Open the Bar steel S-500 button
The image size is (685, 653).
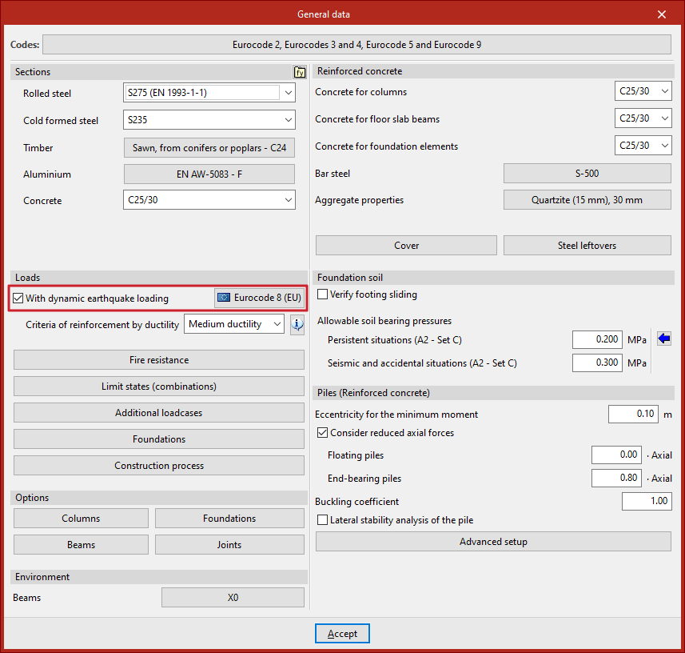click(x=587, y=173)
